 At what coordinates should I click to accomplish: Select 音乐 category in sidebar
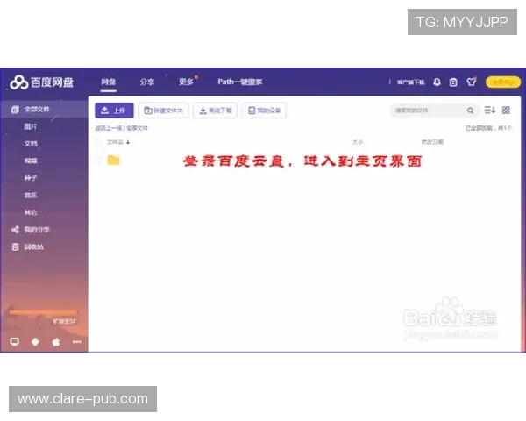tap(30, 195)
